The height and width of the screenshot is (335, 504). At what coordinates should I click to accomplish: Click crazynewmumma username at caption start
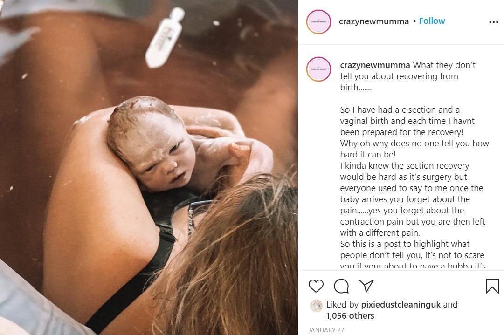[x=375, y=65]
